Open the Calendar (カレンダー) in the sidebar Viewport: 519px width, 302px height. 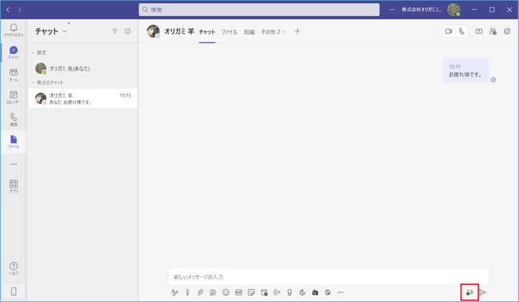click(13, 97)
